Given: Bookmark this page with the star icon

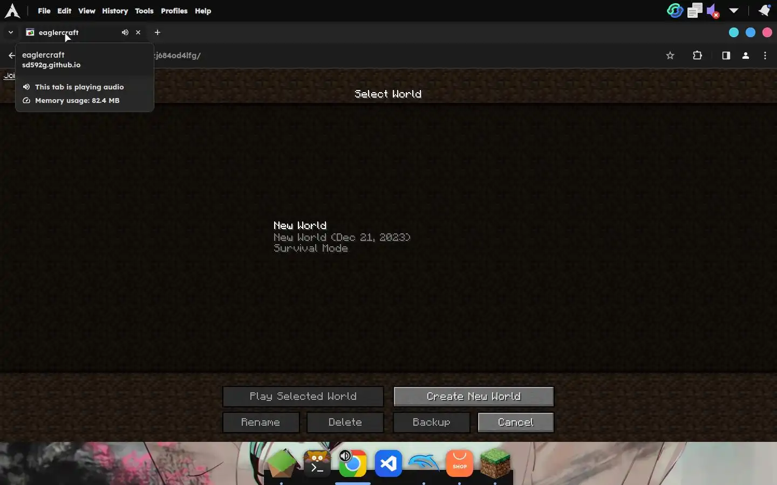Looking at the screenshot, I should coord(670,56).
